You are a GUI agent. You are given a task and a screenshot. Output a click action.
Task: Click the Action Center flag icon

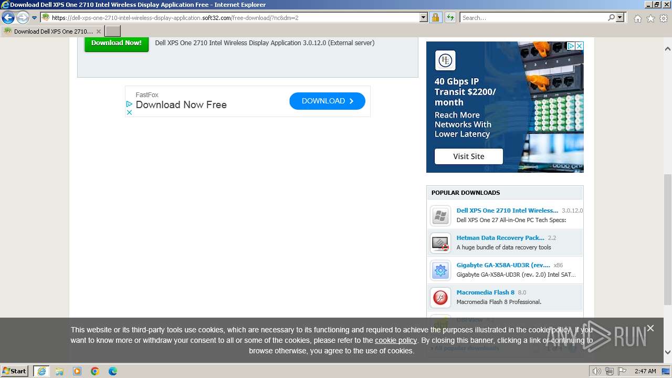point(622,371)
